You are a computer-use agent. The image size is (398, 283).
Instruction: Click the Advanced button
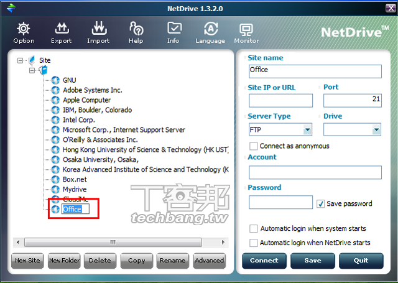point(209,261)
